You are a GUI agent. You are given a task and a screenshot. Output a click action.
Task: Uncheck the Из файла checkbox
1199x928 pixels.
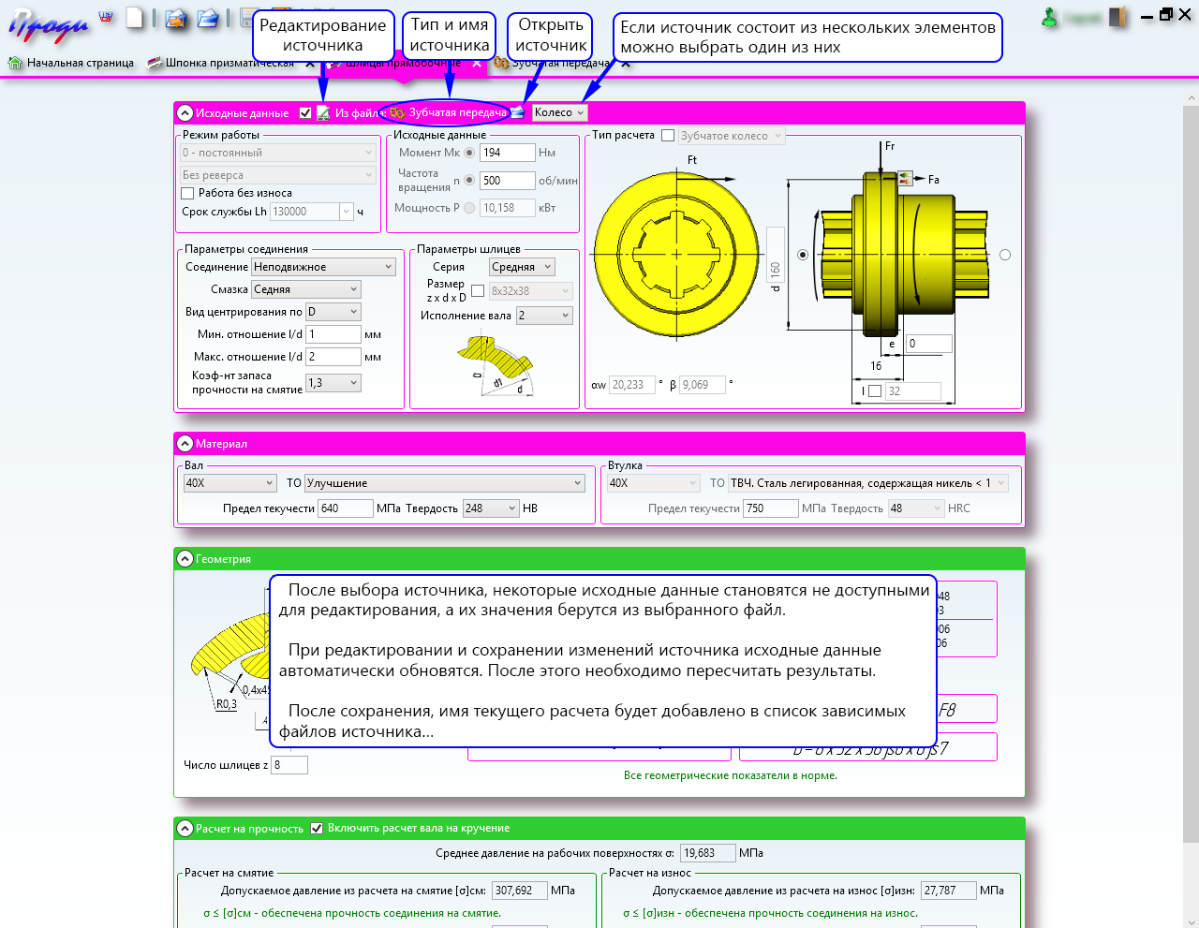305,113
